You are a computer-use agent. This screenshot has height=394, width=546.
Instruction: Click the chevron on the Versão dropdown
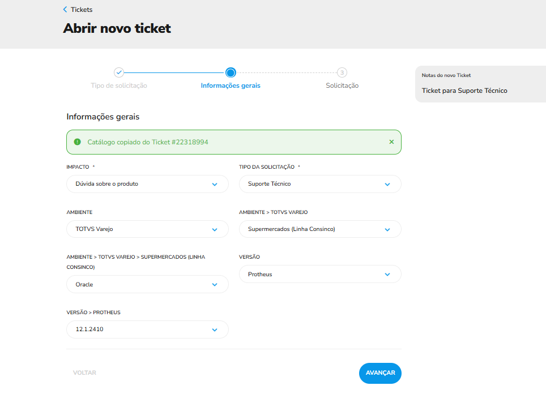pos(387,274)
